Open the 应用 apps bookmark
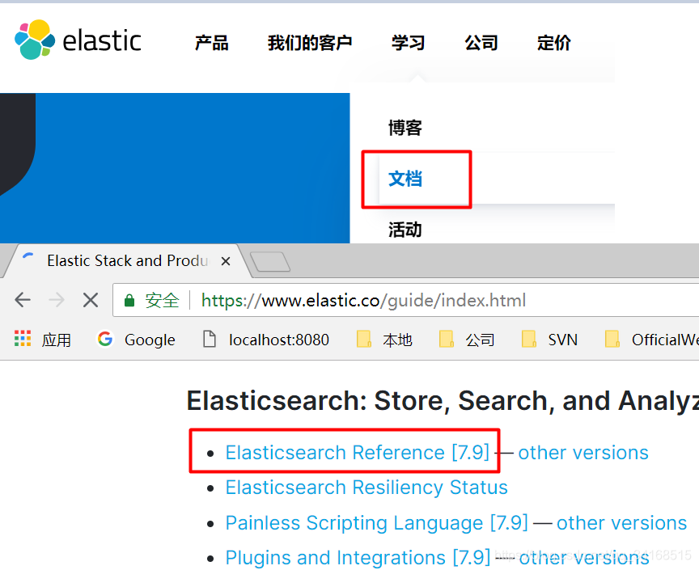This screenshot has width=699, height=570. click(x=43, y=340)
